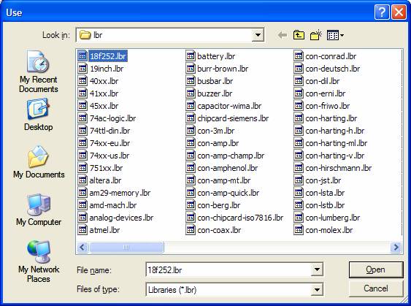Click the File name input field
The width and height of the screenshot is (411, 306).
228,269
